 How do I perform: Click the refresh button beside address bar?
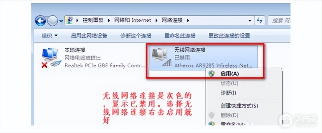coord(259,21)
